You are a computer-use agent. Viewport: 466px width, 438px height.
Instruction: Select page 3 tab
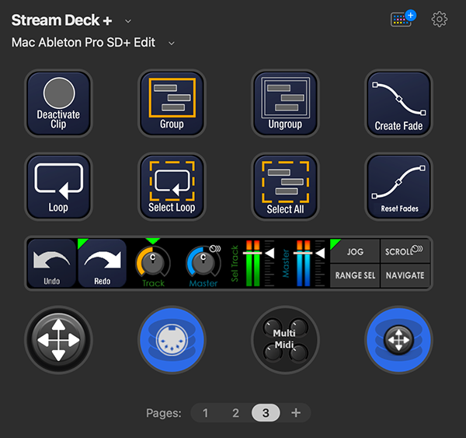click(266, 413)
